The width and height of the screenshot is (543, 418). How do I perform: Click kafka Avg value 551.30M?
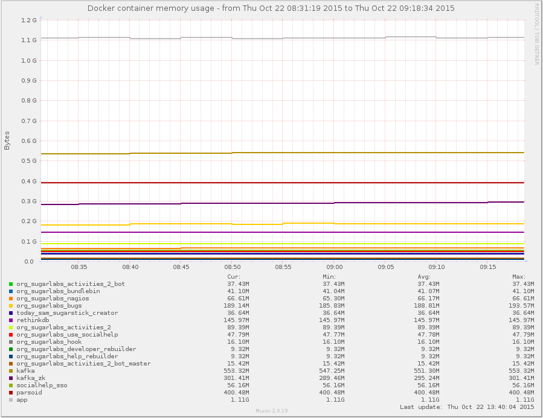(426, 371)
